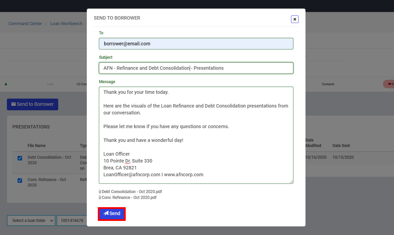
Task: Close the Send to Borrower dialog
Action: [294, 19]
